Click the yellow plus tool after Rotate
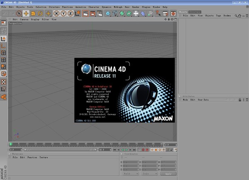This screenshot has height=180, width=249. 48,14
